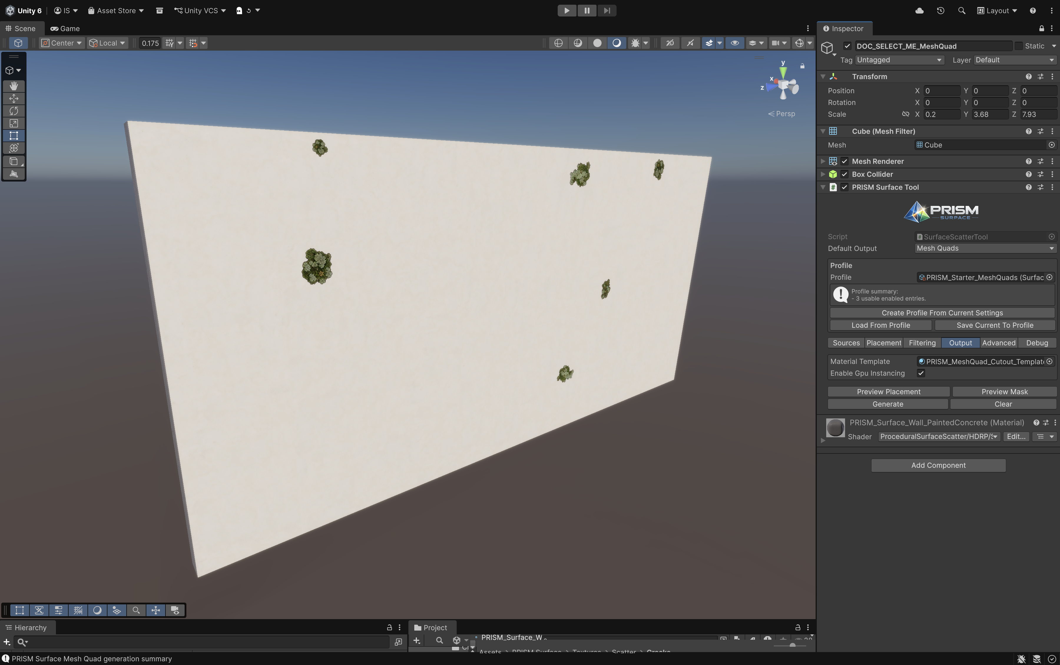
Task: Open the Center pivot dropdown
Action: (x=62, y=43)
